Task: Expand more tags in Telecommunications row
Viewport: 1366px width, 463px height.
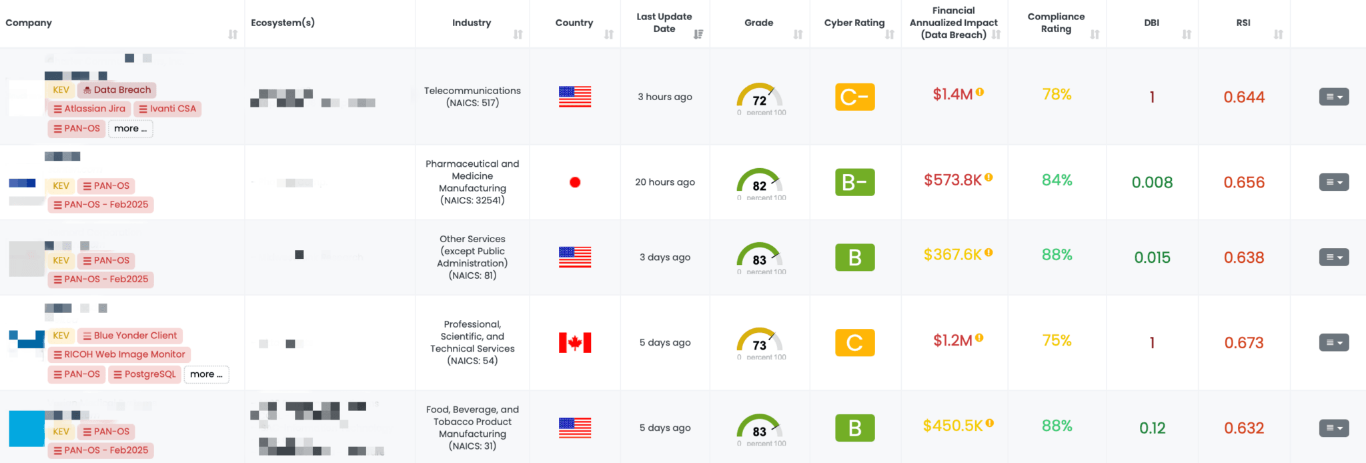Action: coord(130,129)
